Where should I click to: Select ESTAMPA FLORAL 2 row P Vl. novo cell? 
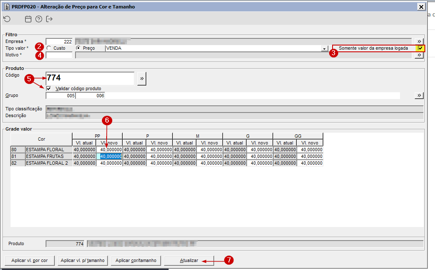[x=159, y=163]
